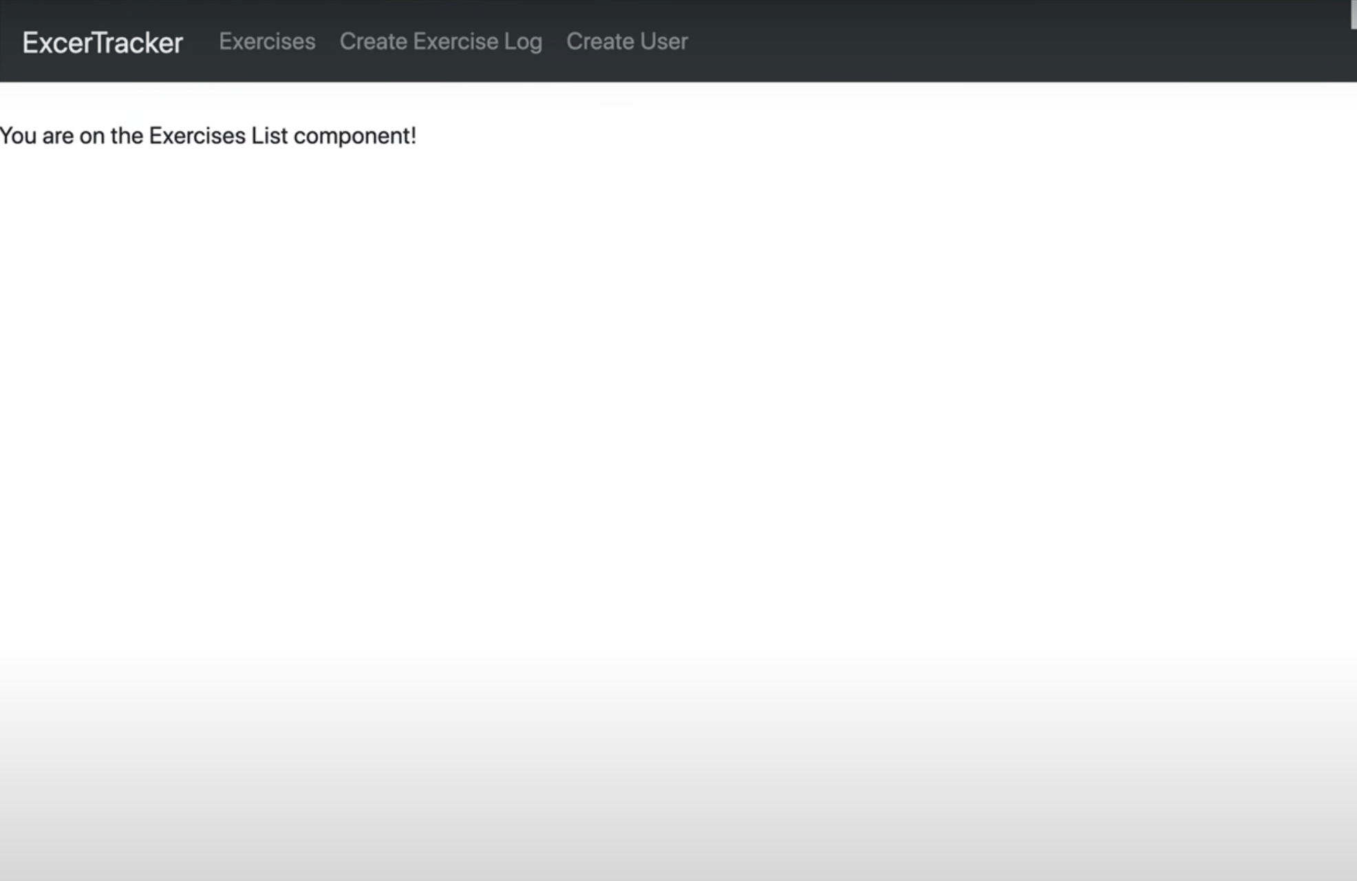Click the word 'Create' in Create Exercise Log

tap(374, 41)
